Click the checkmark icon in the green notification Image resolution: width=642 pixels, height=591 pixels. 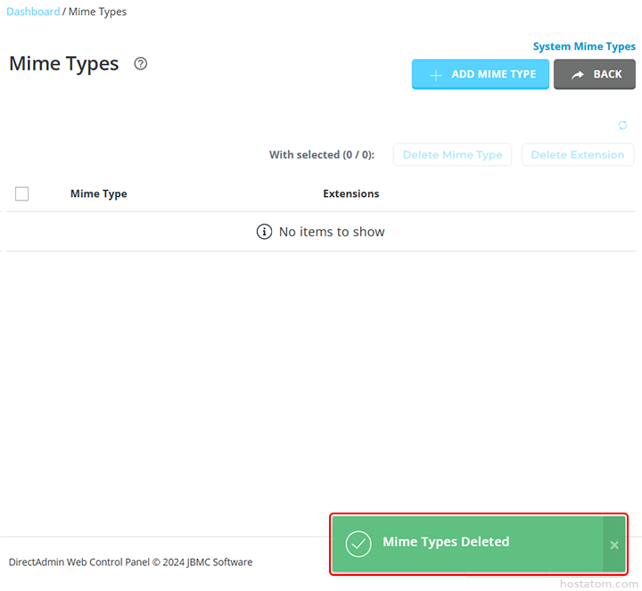358,544
